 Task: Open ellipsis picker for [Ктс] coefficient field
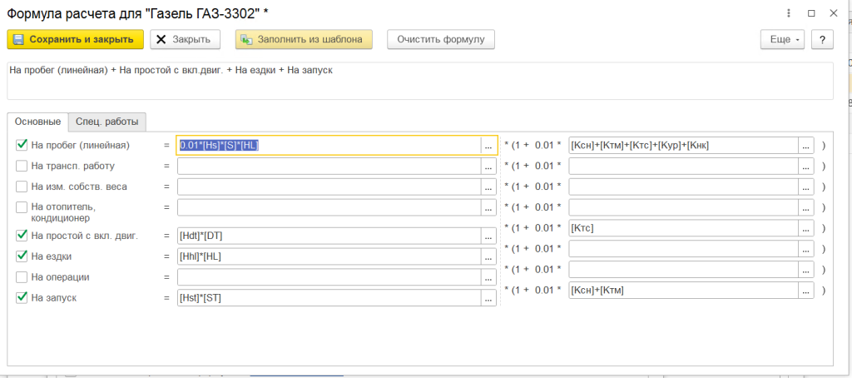805,228
